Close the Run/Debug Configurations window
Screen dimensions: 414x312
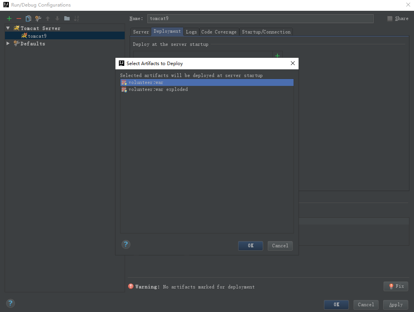click(408, 5)
